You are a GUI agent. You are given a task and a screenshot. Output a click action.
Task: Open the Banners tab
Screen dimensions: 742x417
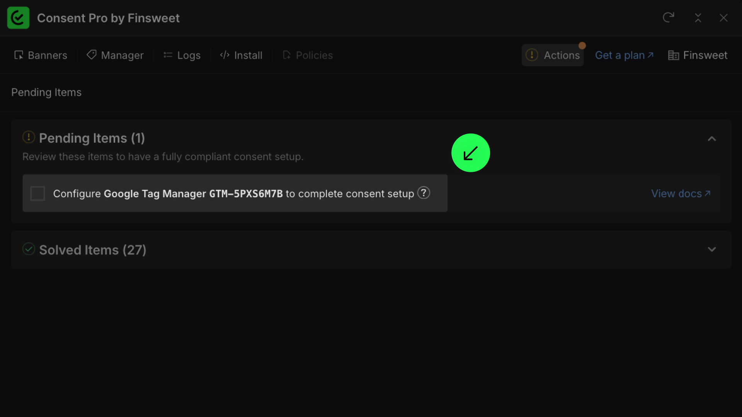click(x=41, y=55)
